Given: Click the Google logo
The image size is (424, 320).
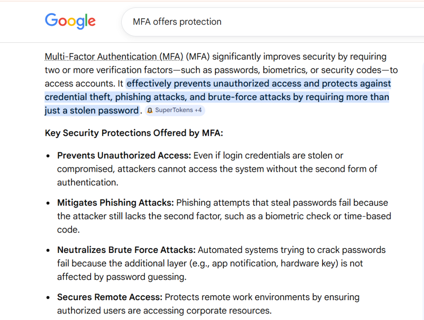Looking at the screenshot, I should coord(70,21).
